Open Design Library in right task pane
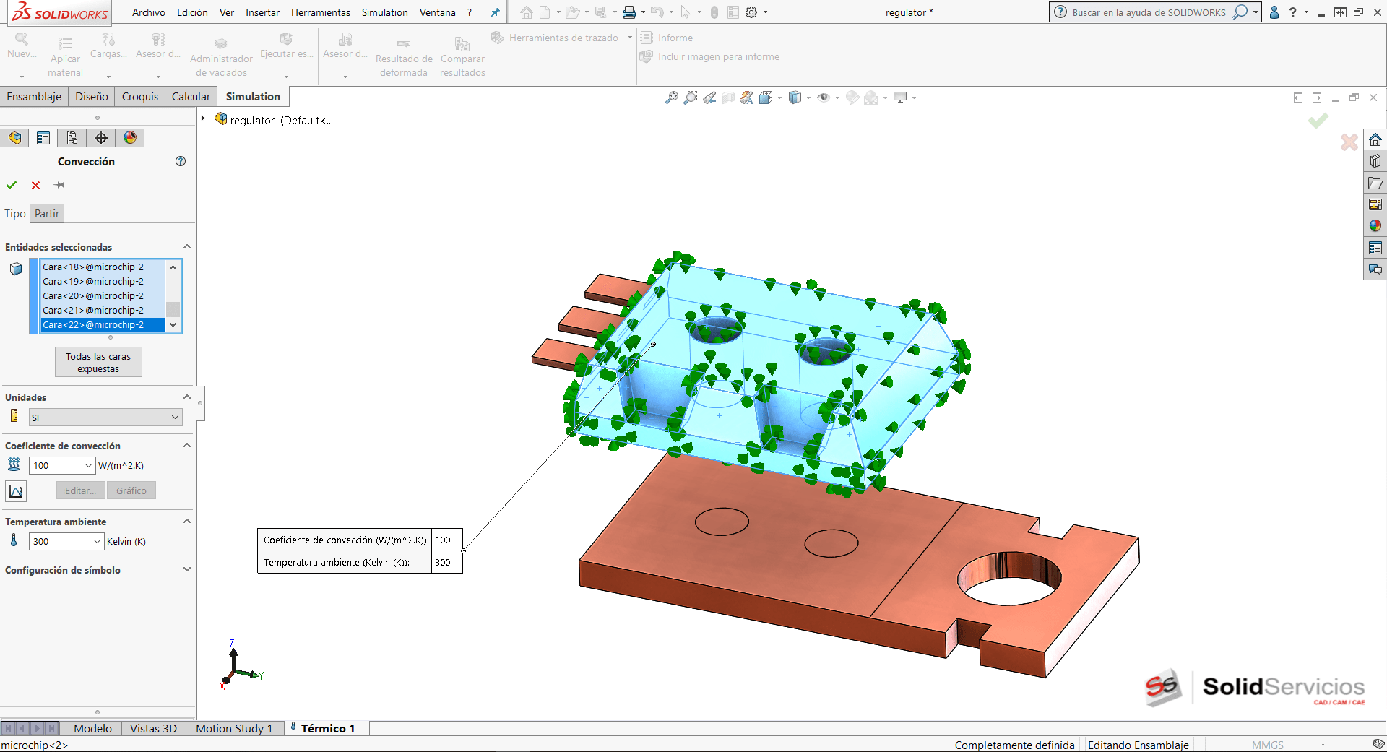 (1375, 161)
